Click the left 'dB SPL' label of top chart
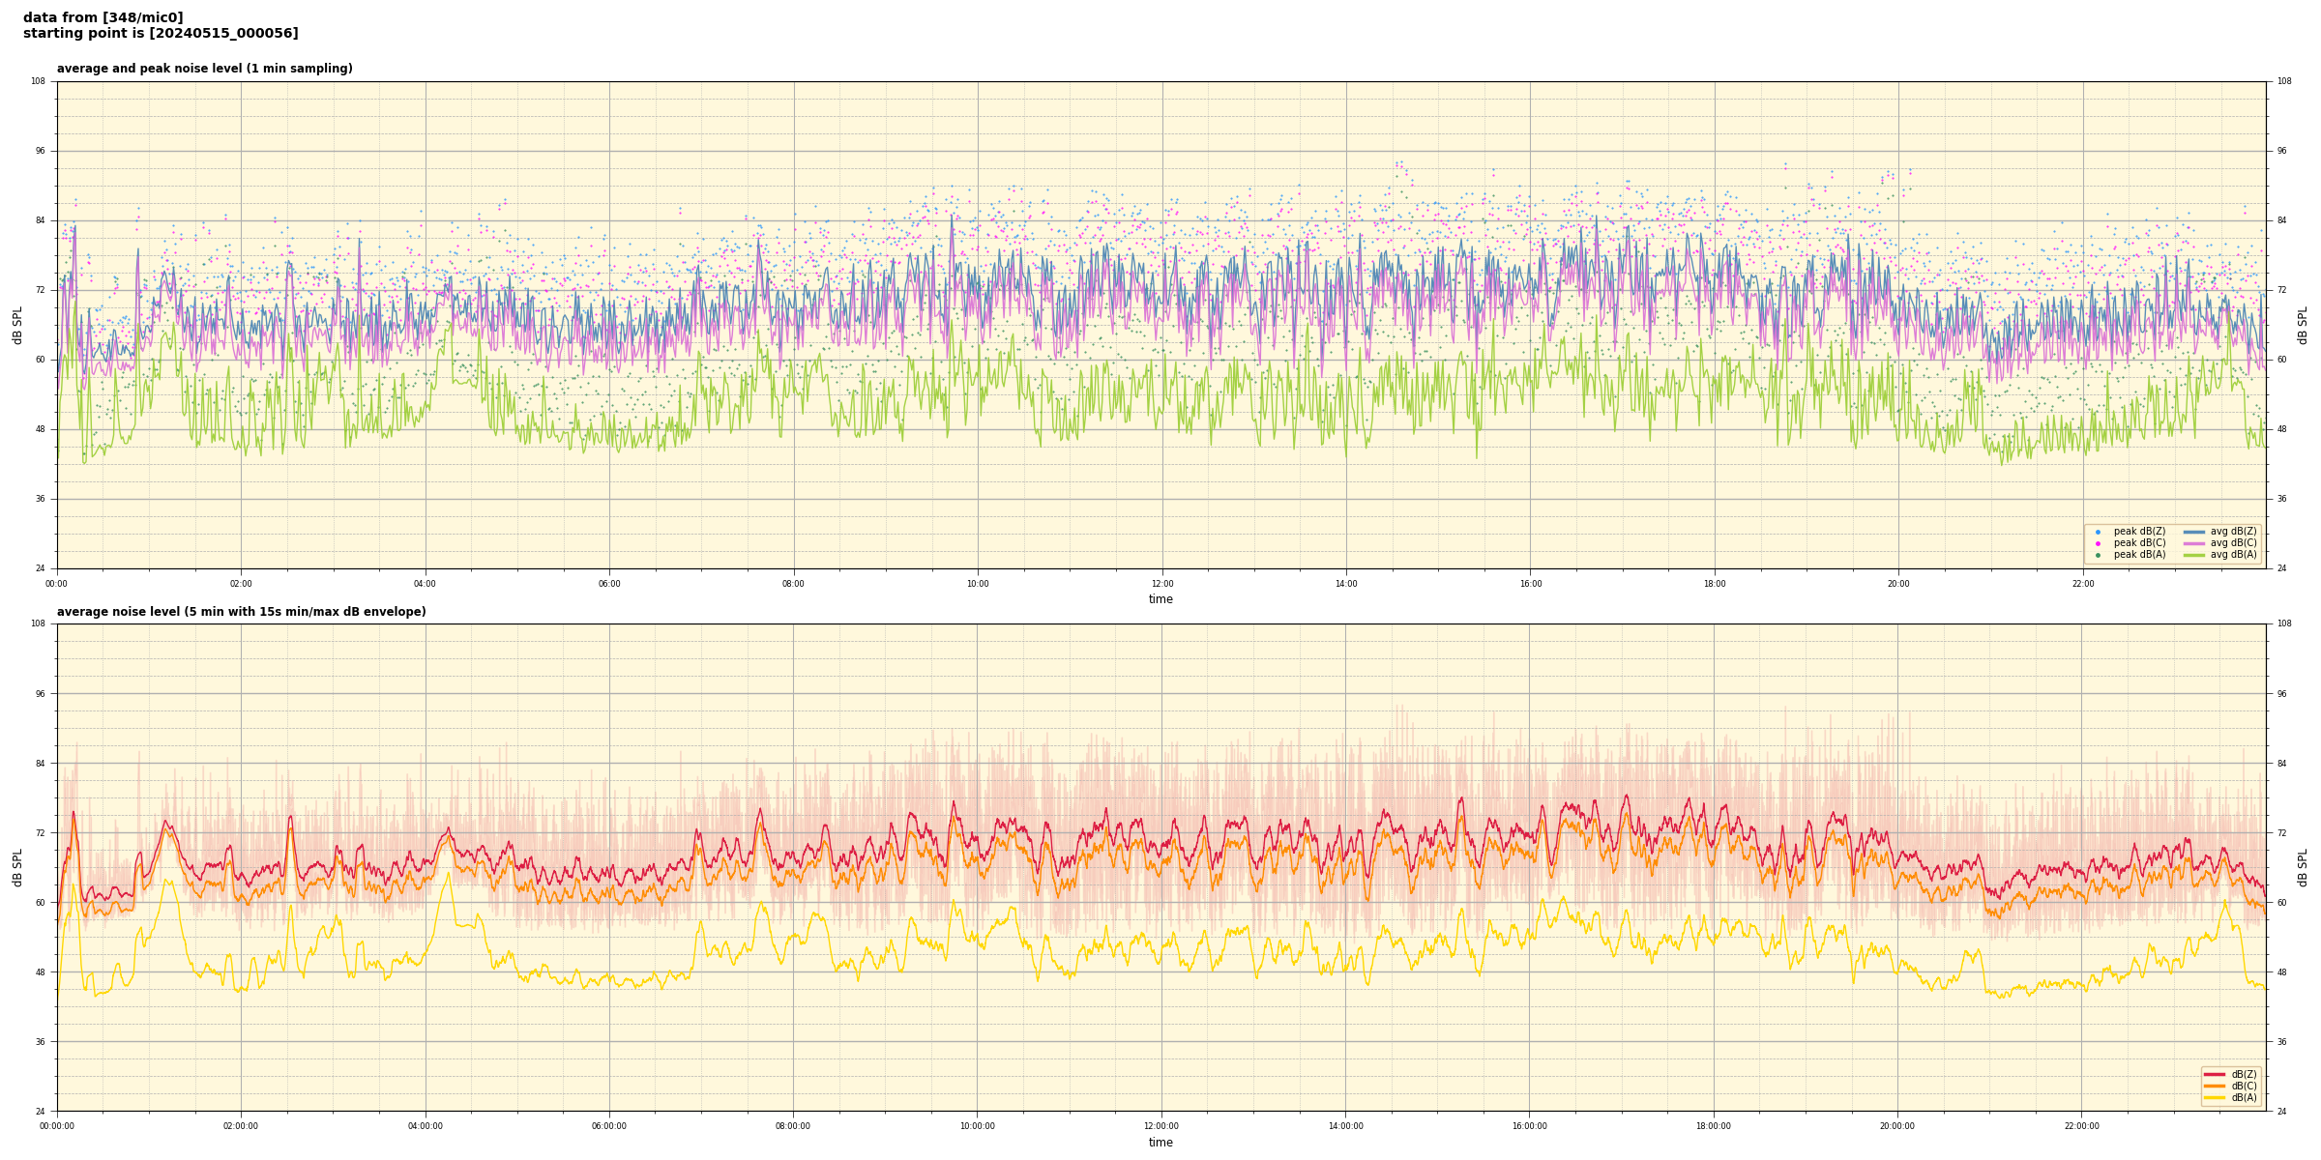2321x1160 pixels. point(17,325)
